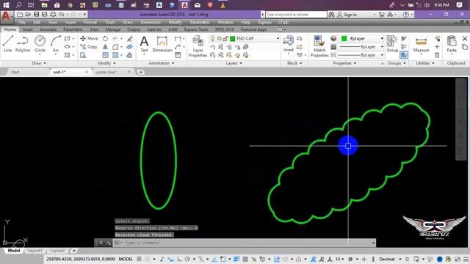Screen dimensions: 470x264
Task: Click Sign In button
Action: click(x=350, y=15)
